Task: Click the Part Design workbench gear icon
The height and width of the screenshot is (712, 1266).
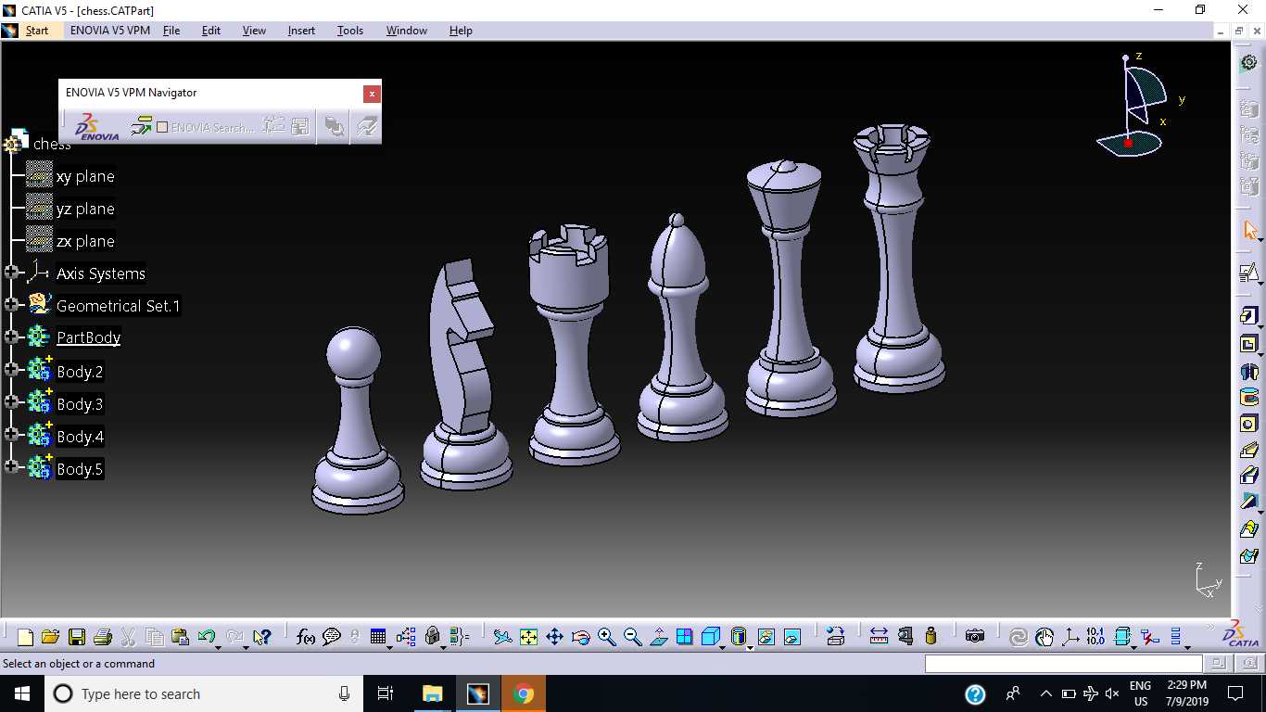Action: coord(1248,63)
